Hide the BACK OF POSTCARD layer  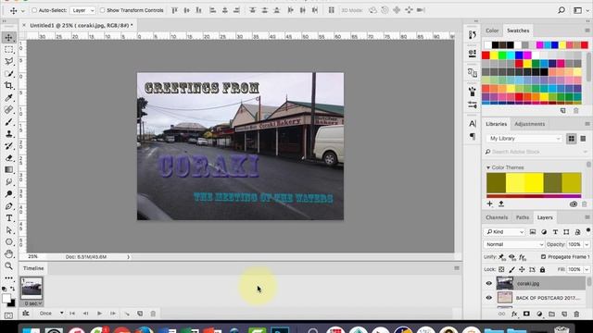(x=489, y=298)
